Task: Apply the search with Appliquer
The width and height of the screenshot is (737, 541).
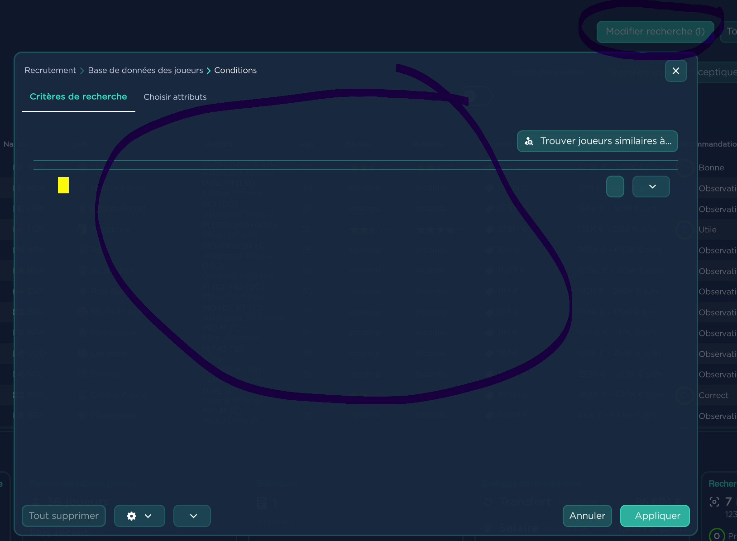Action: [655, 516]
